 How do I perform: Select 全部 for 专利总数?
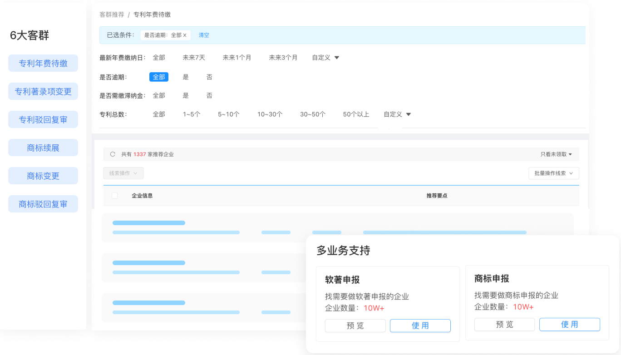[159, 114]
